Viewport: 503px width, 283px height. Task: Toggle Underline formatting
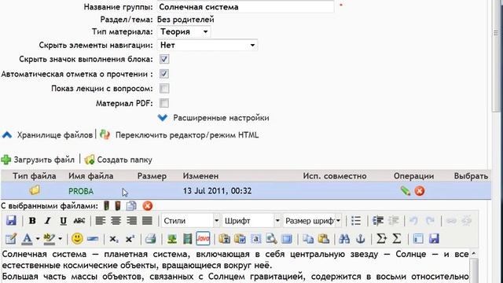click(63, 221)
